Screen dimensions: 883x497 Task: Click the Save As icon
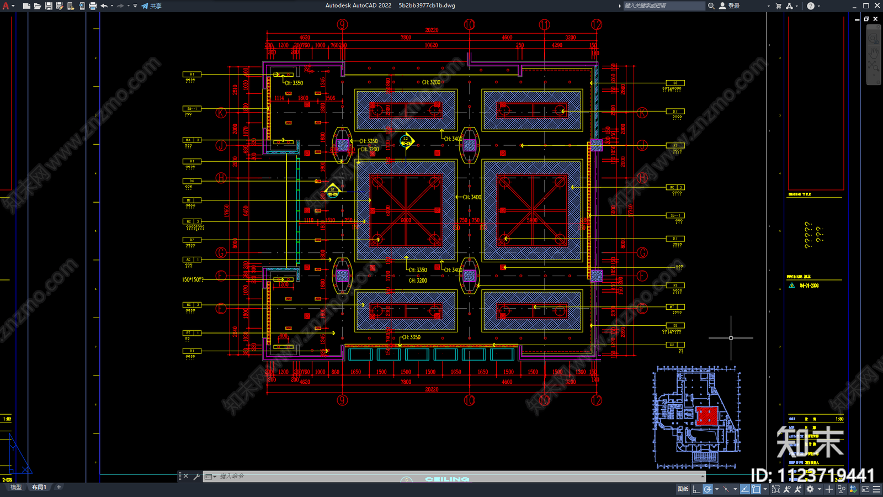point(60,6)
